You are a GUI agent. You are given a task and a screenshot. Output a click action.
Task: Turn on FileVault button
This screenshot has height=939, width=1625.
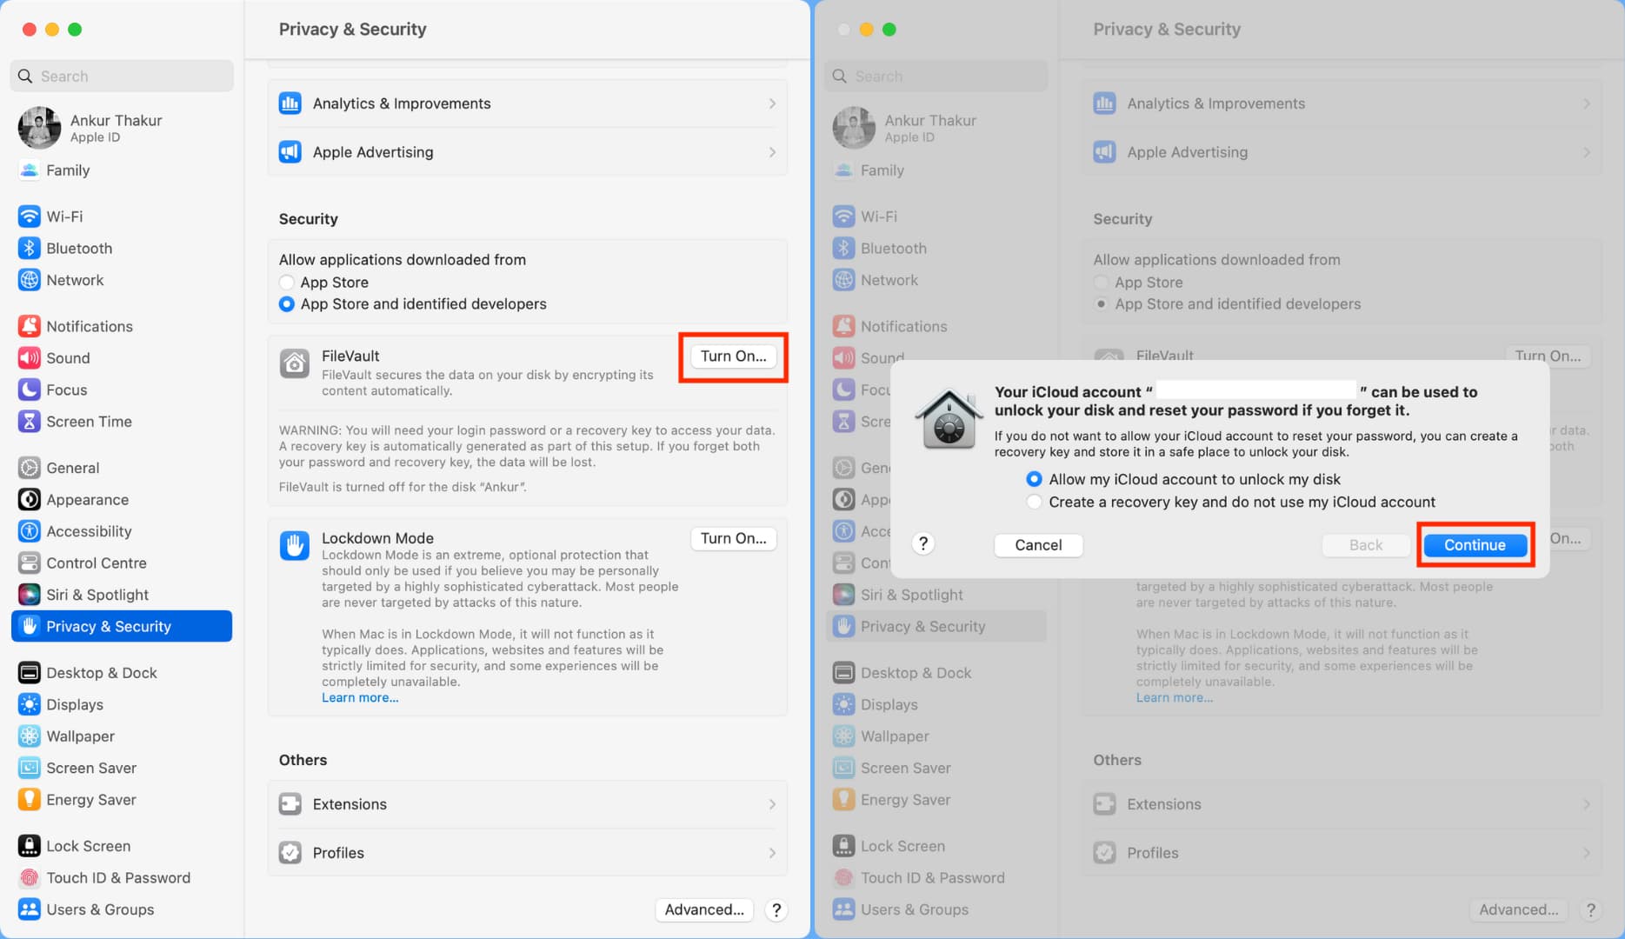733,356
